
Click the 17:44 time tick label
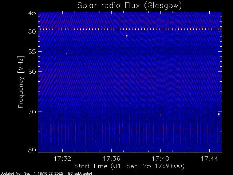point(209,159)
